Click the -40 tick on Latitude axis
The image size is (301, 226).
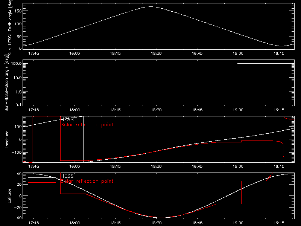pos(18,218)
